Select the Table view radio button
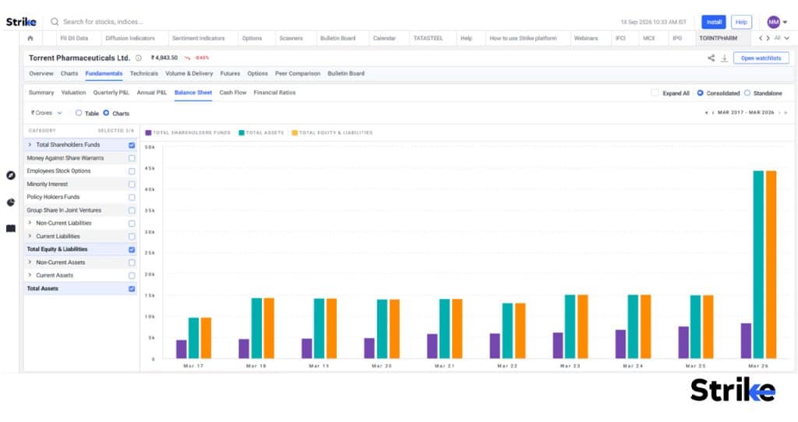 79,113
